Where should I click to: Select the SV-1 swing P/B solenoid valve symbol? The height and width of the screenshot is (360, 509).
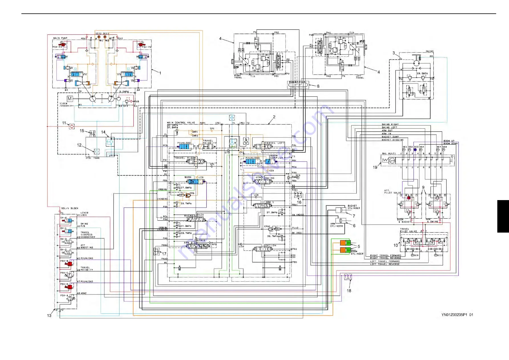(68, 231)
